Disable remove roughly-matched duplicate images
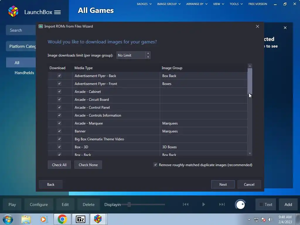The width and height of the screenshot is (300, 225). point(155,165)
